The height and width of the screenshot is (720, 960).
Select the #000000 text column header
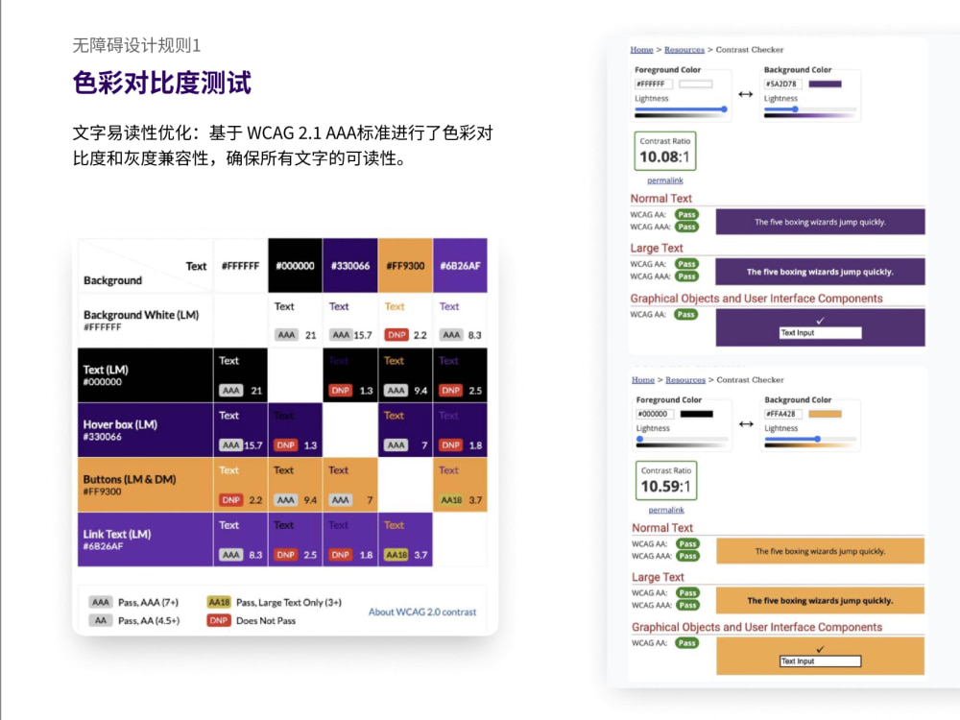click(x=295, y=266)
